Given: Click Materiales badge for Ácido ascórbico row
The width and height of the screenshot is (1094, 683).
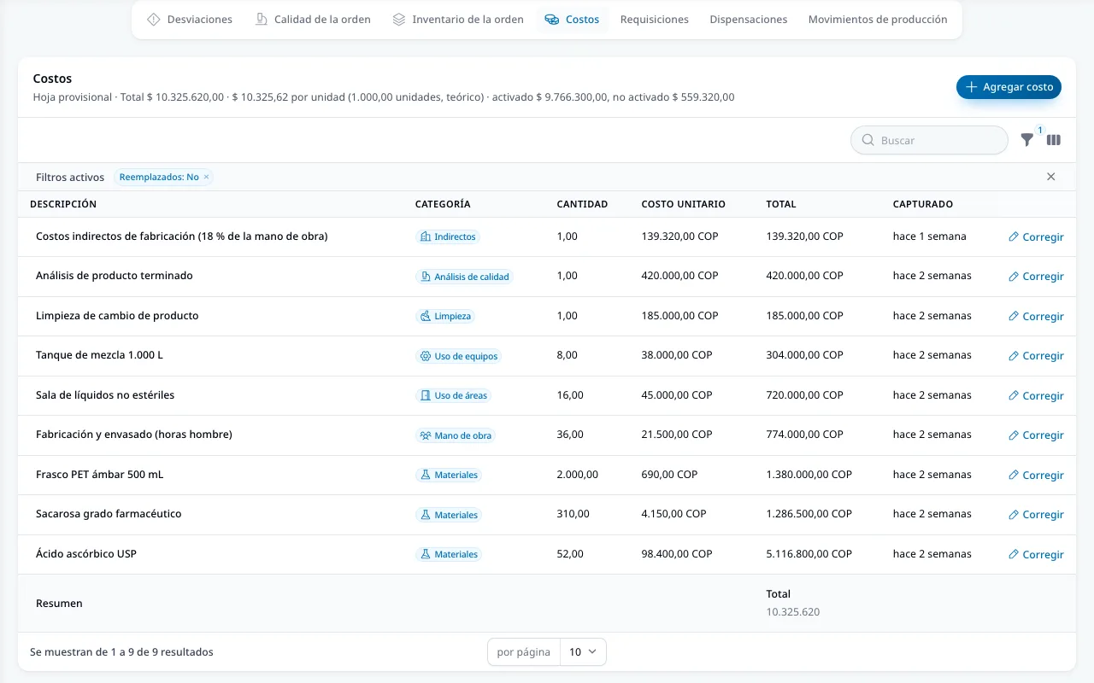Looking at the screenshot, I should pyautogui.click(x=449, y=554).
